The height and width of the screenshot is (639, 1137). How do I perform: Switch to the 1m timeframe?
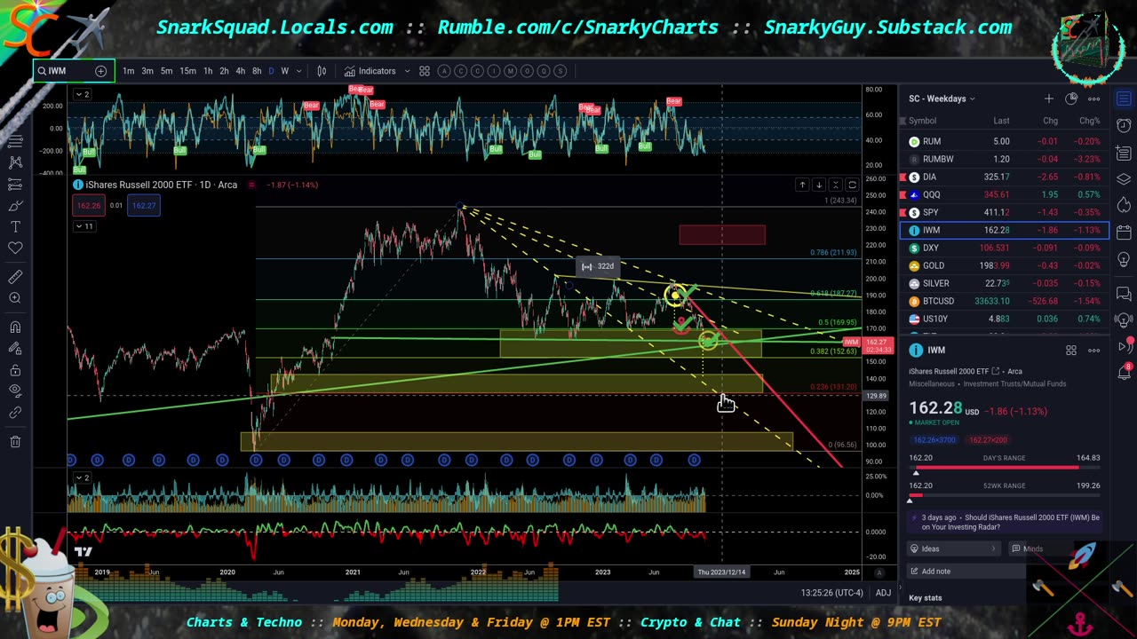pos(129,71)
